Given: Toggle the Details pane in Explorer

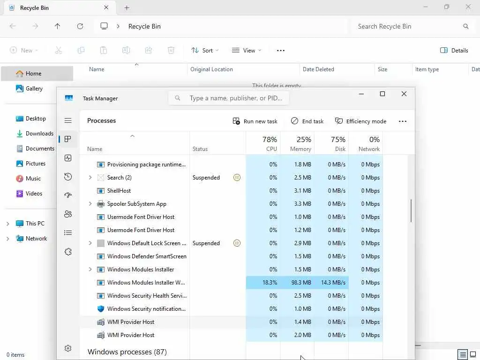Looking at the screenshot, I should pos(454,51).
